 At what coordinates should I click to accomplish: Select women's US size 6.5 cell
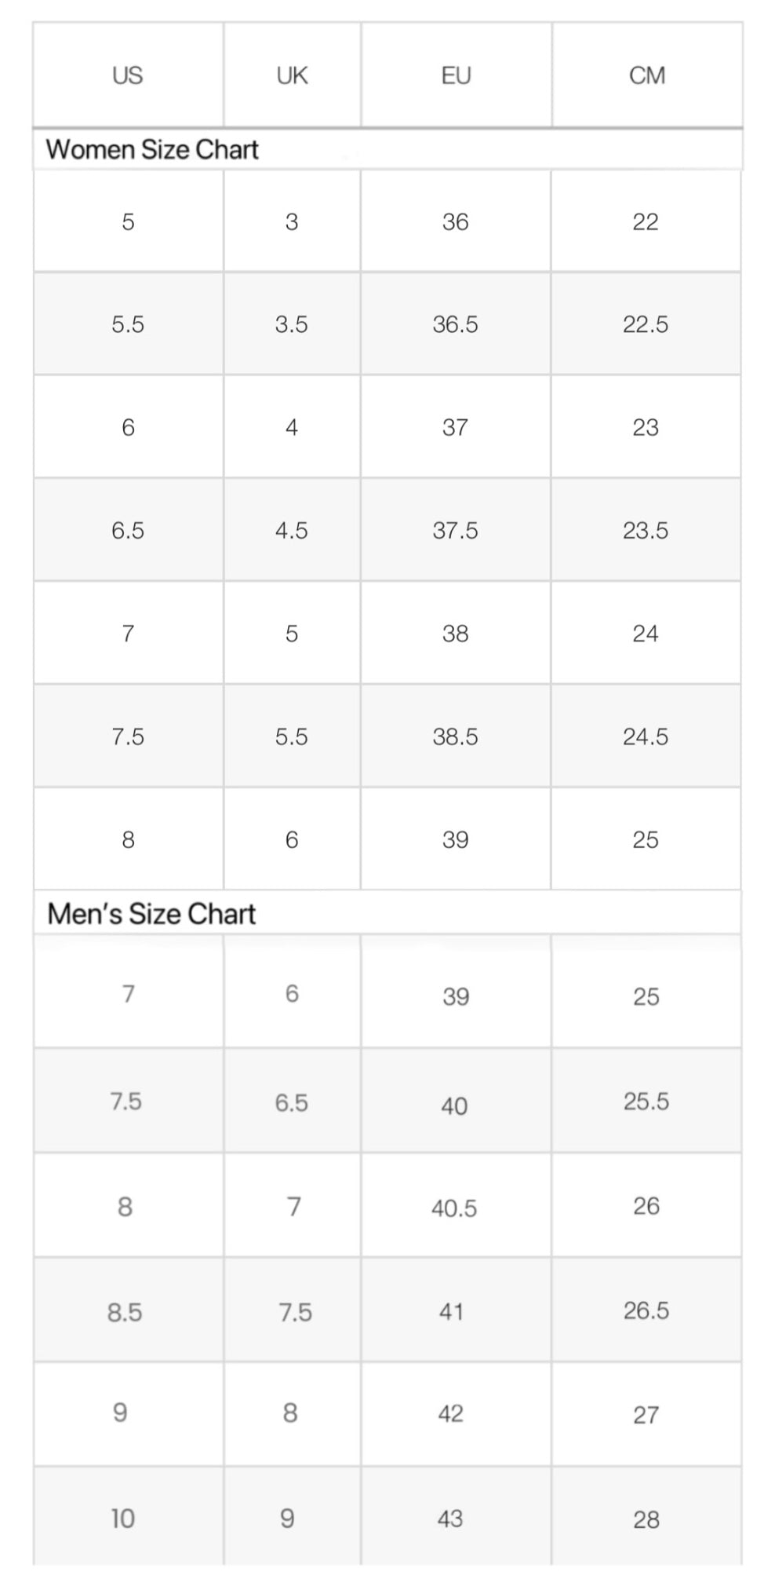click(x=128, y=530)
